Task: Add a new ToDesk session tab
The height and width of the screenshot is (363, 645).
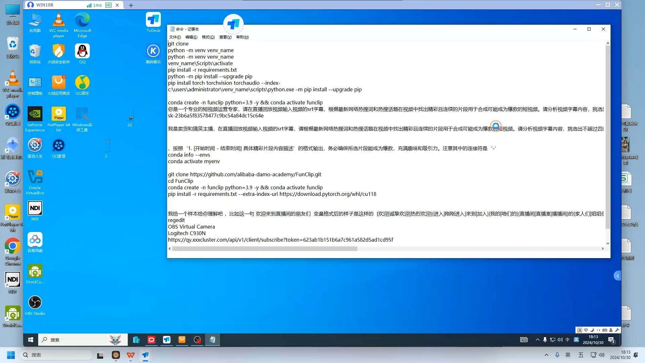Action: click(131, 5)
